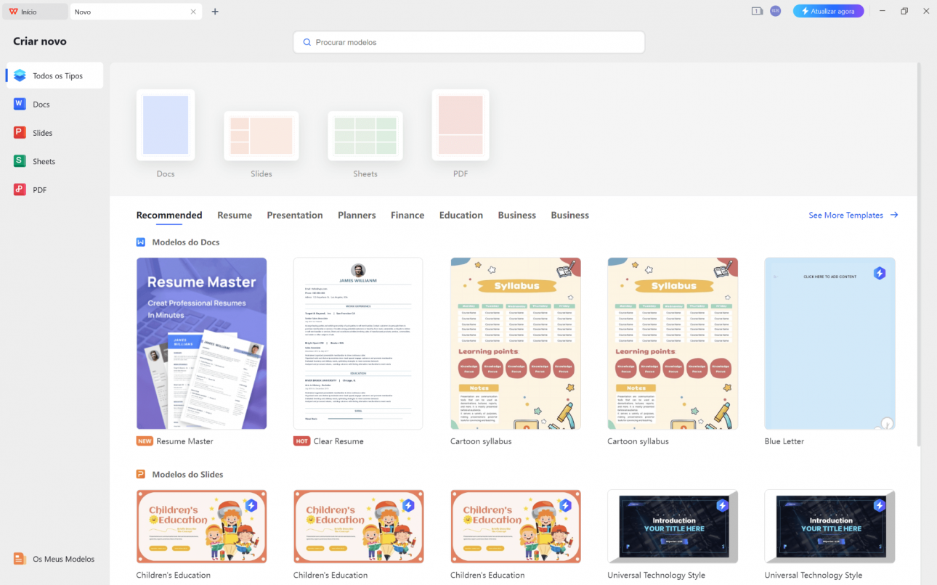Create a blank PDF file
937x585 pixels.
pyautogui.click(x=461, y=125)
